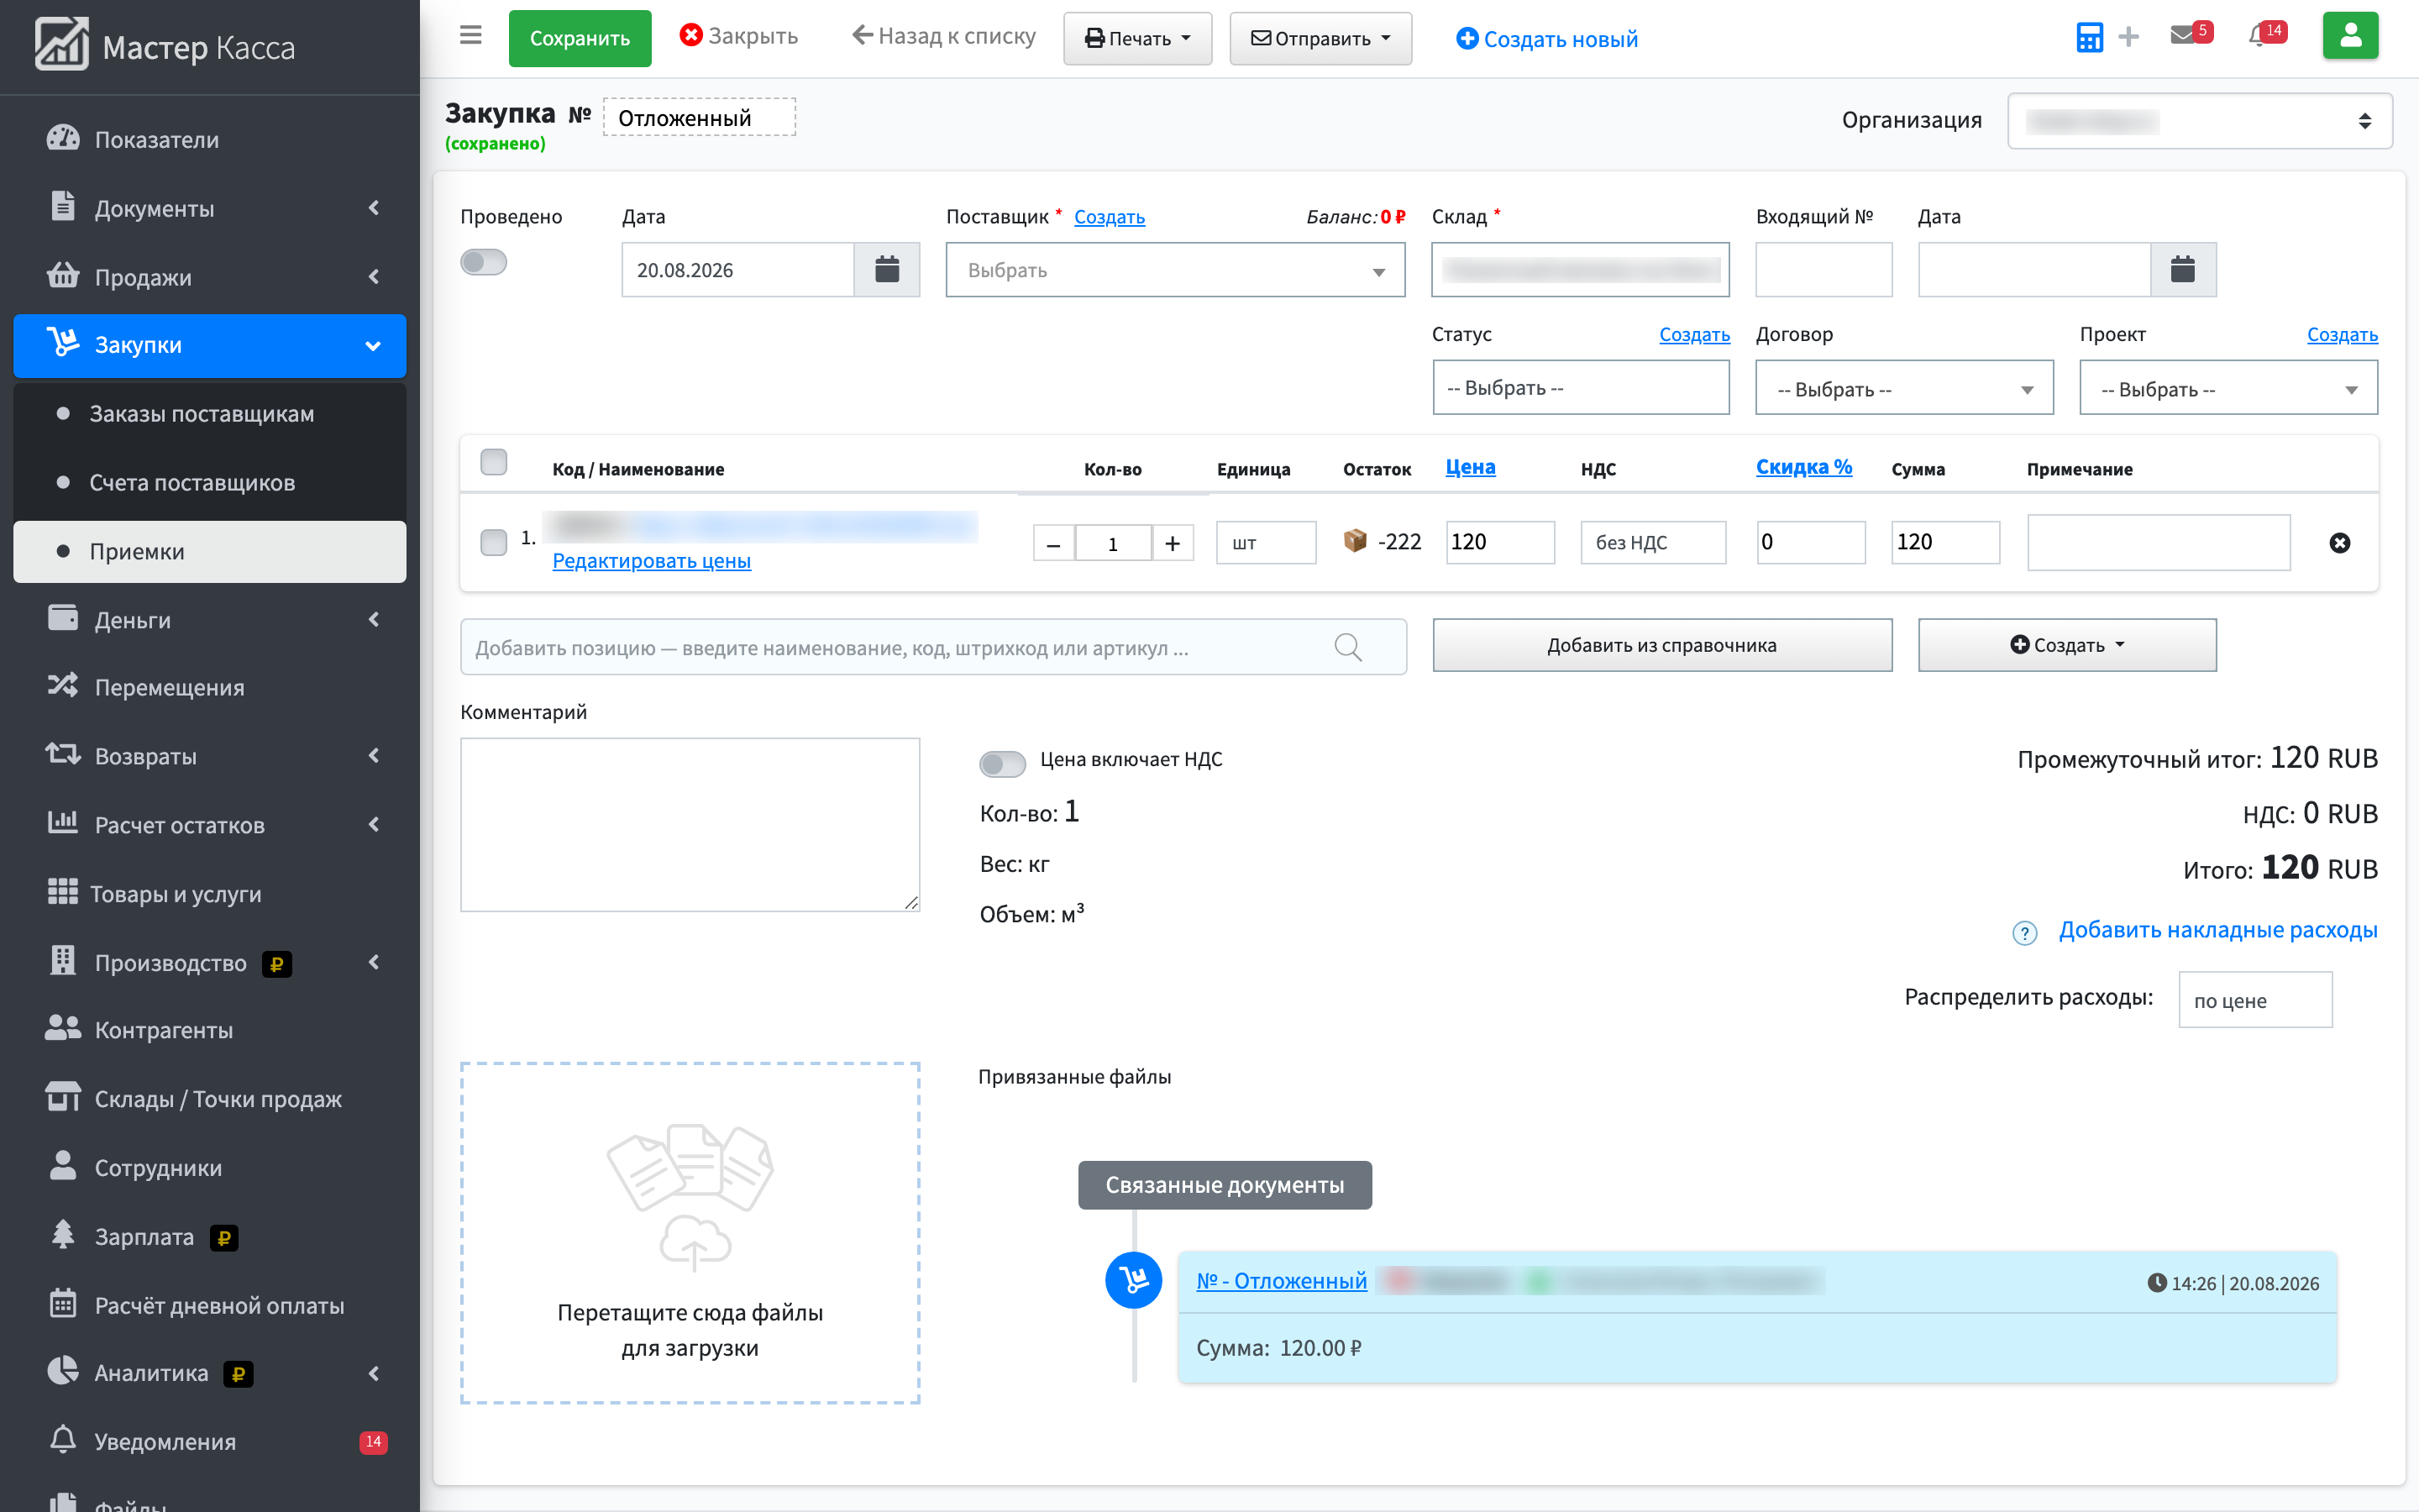Viewport: 2419px width, 1512px height.
Task: Open Заказы поставщикам submenu item
Action: click(x=210, y=413)
